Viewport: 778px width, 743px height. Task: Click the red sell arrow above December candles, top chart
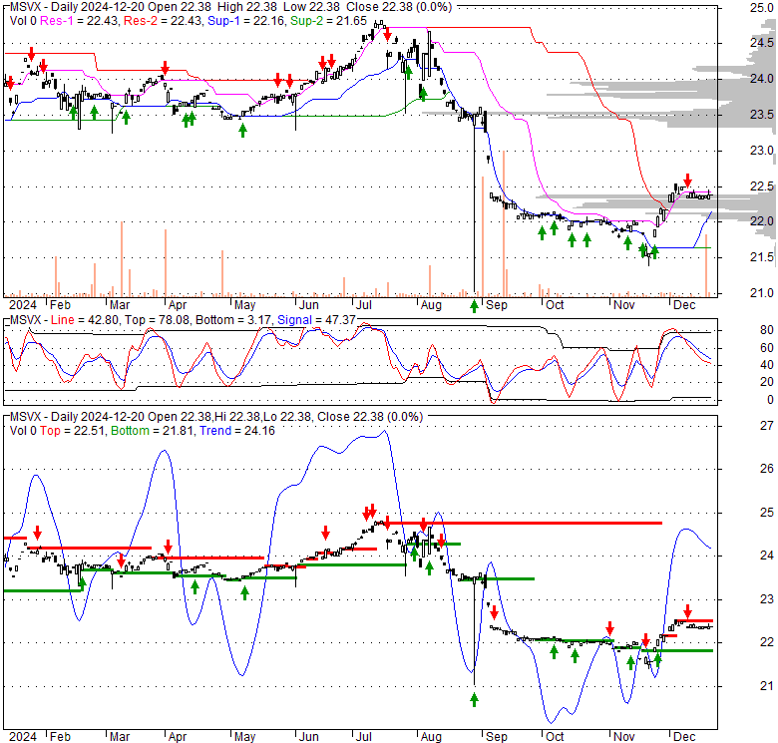(687, 180)
